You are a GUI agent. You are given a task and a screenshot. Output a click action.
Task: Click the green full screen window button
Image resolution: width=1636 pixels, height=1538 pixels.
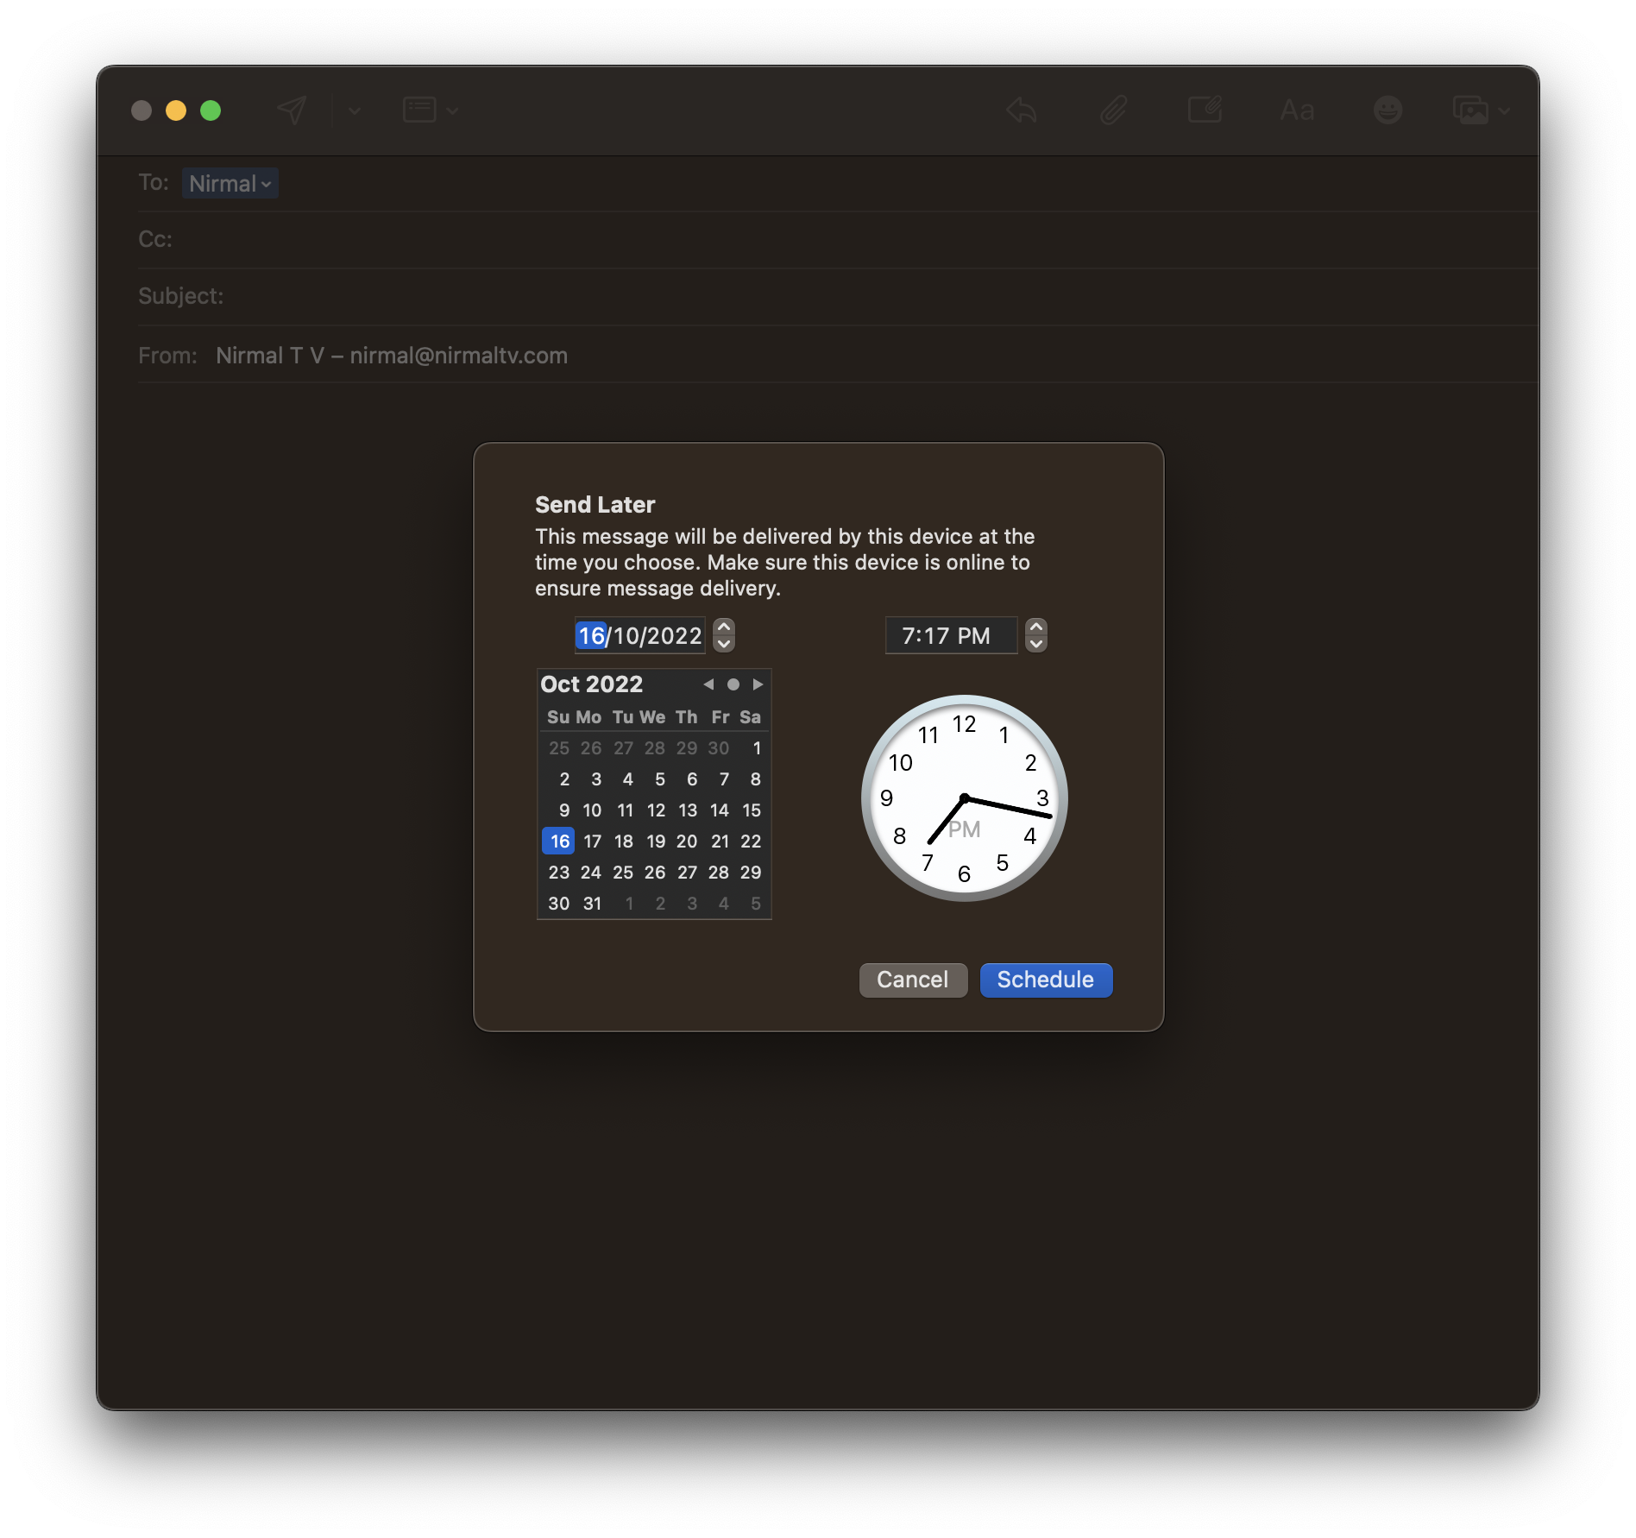pos(211,110)
